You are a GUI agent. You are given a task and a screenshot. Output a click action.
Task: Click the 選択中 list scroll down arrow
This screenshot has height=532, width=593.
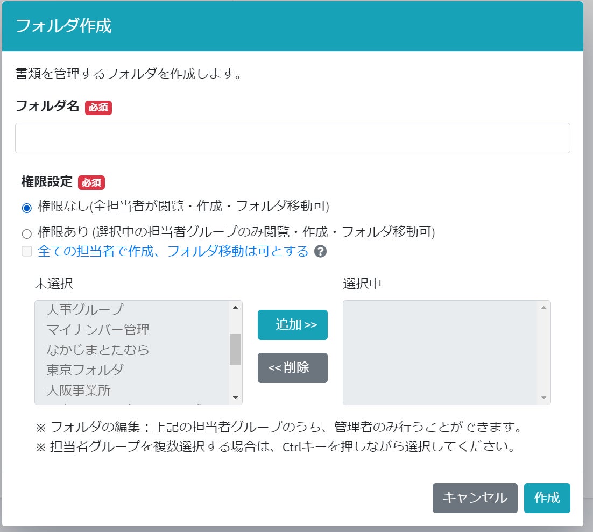pos(543,397)
